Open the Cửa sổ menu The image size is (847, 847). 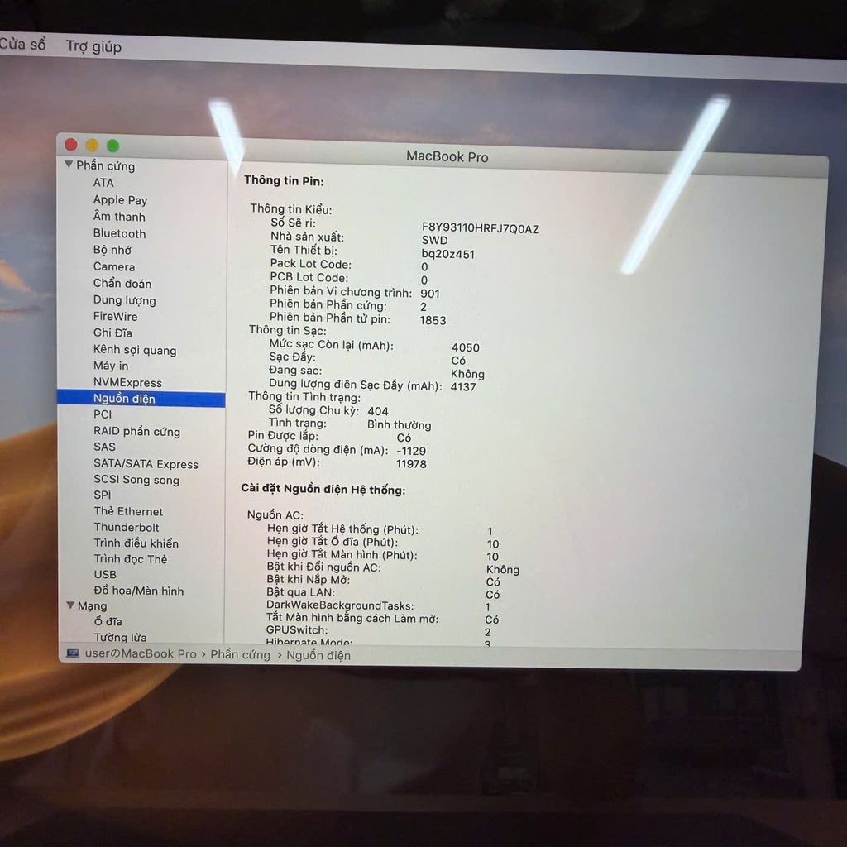pos(22,44)
